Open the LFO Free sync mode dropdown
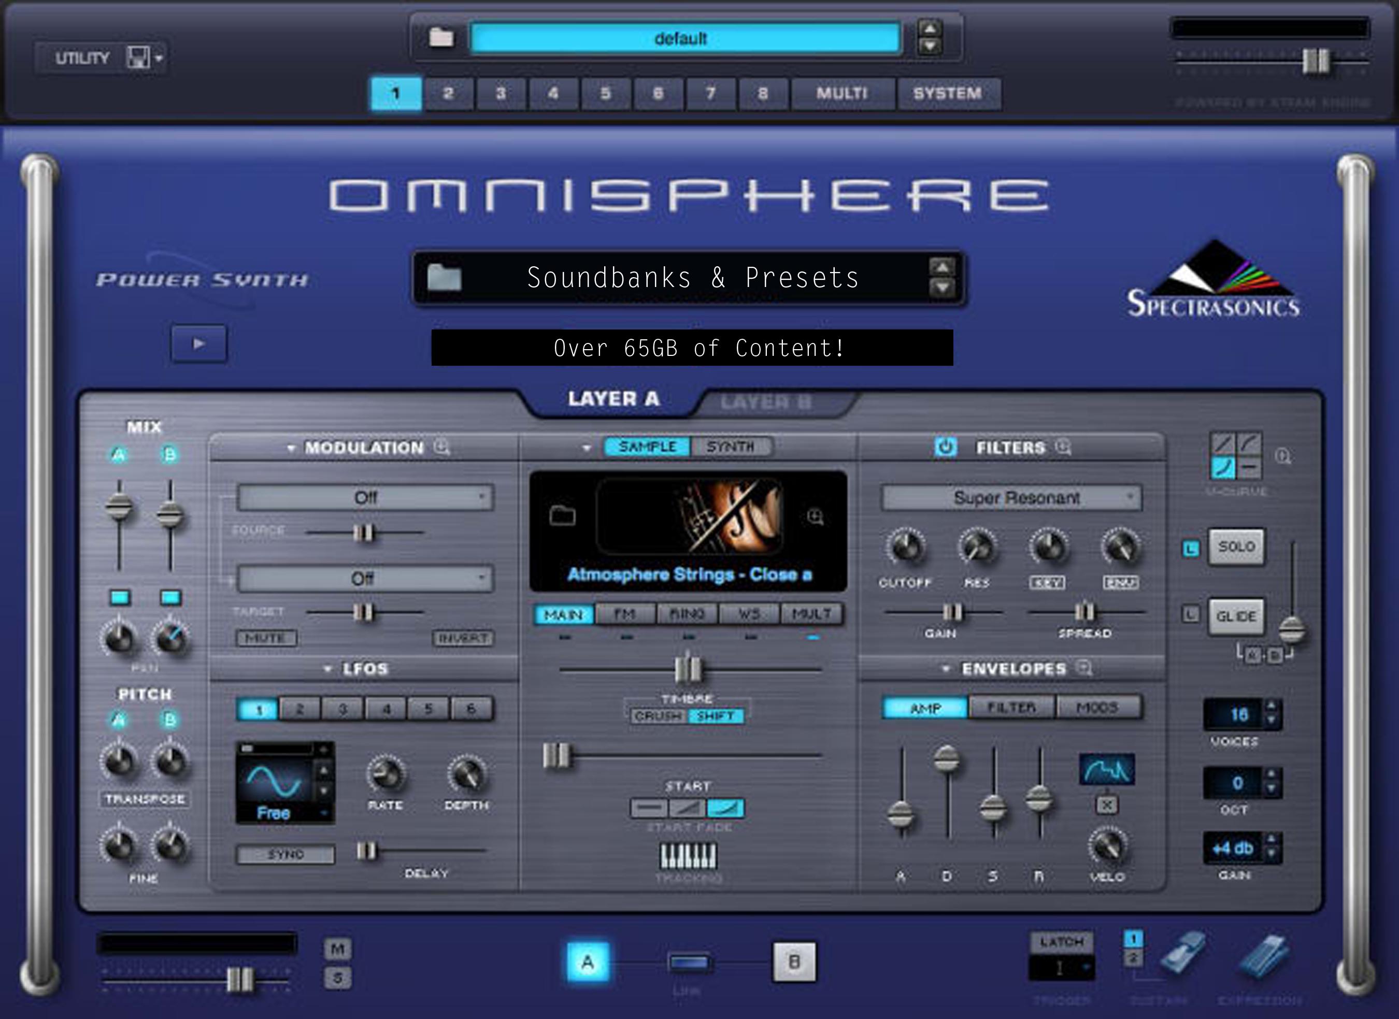The image size is (1399, 1019). click(x=285, y=813)
